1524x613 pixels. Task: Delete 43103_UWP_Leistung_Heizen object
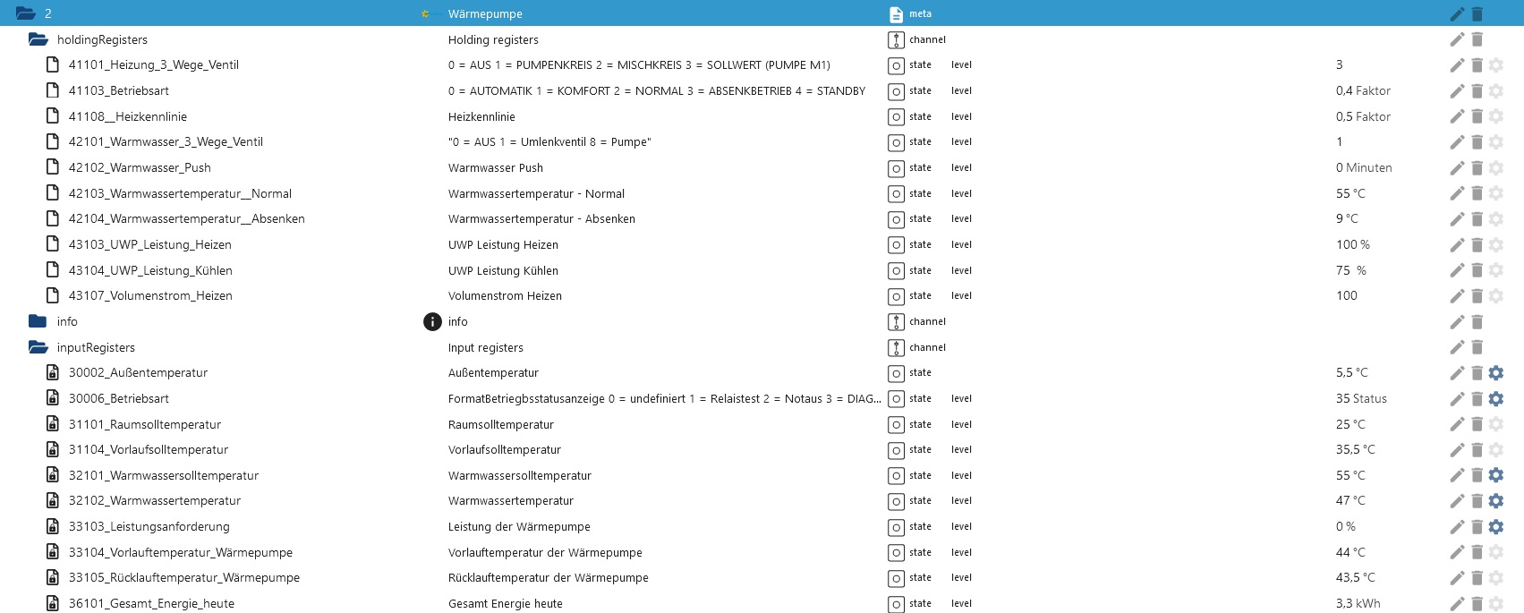[1477, 245]
